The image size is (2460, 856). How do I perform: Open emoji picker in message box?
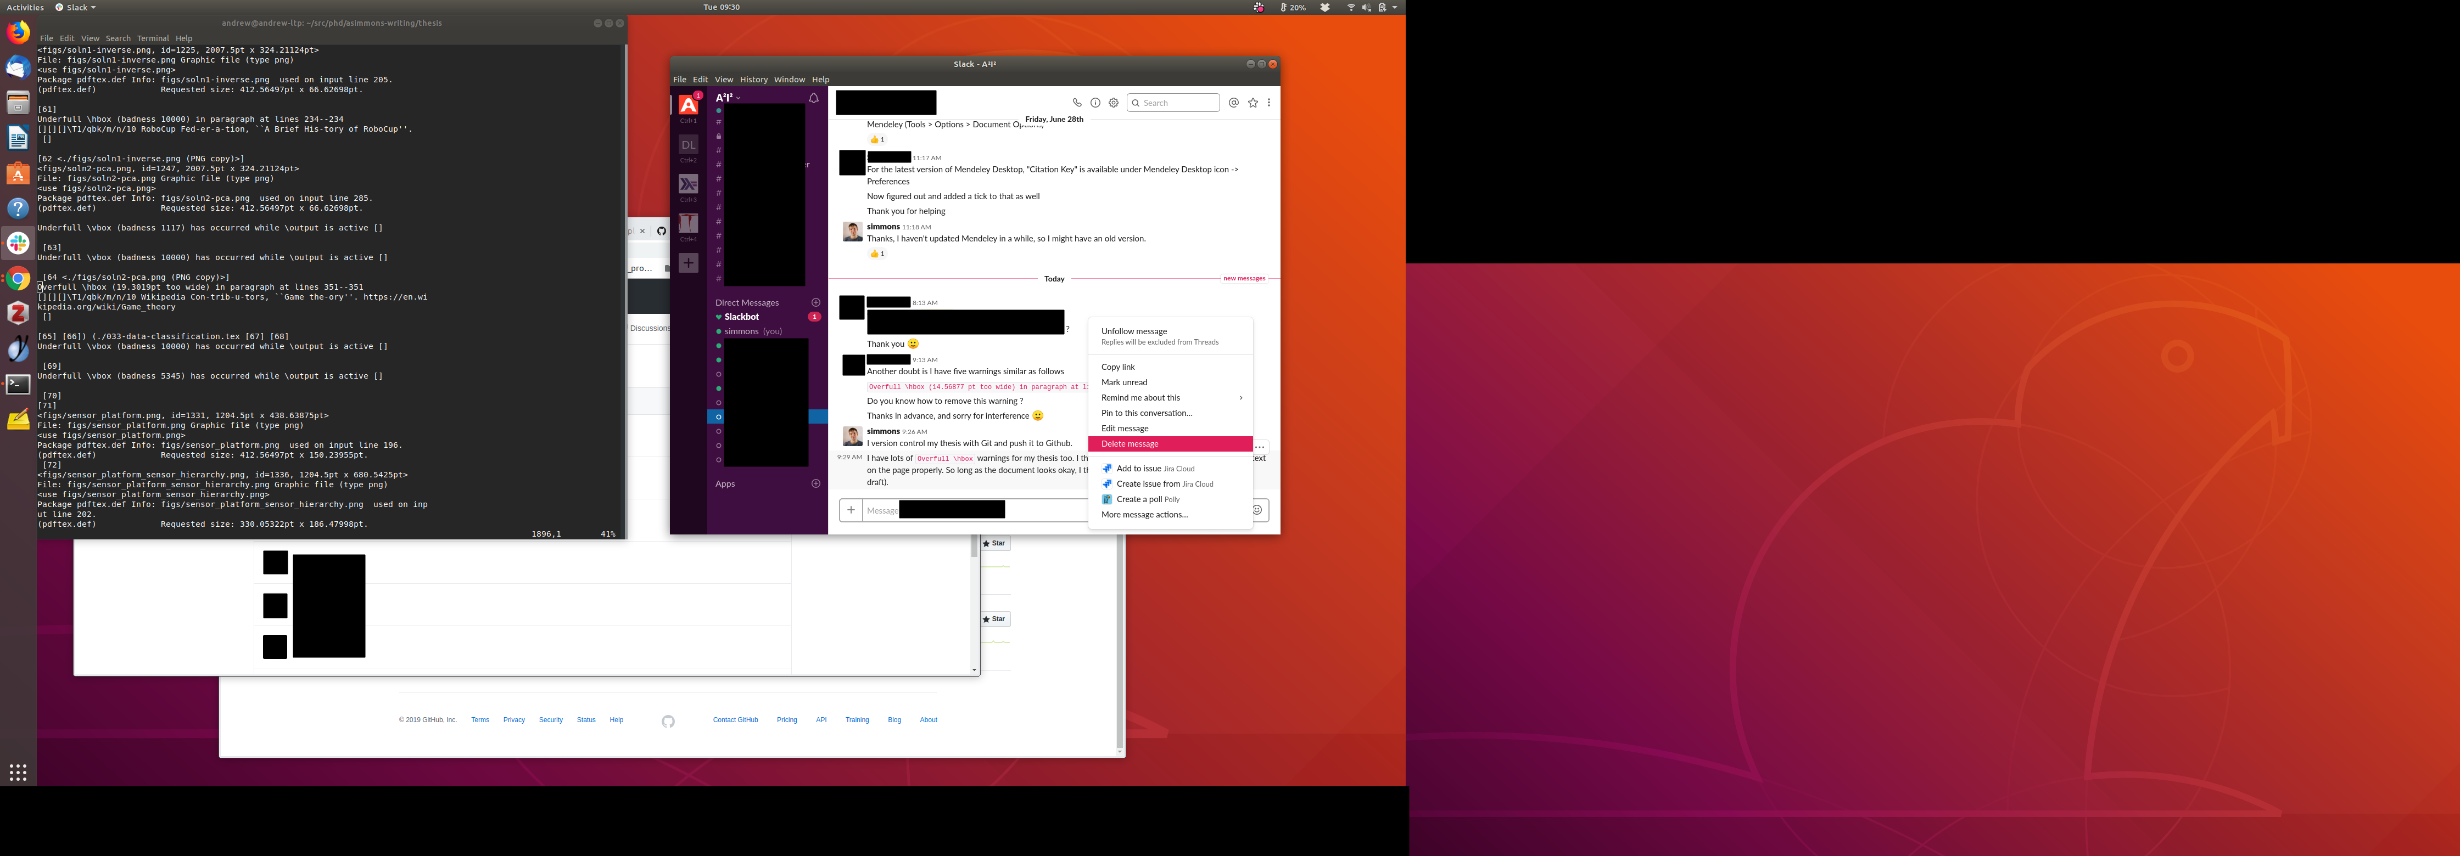point(1257,510)
